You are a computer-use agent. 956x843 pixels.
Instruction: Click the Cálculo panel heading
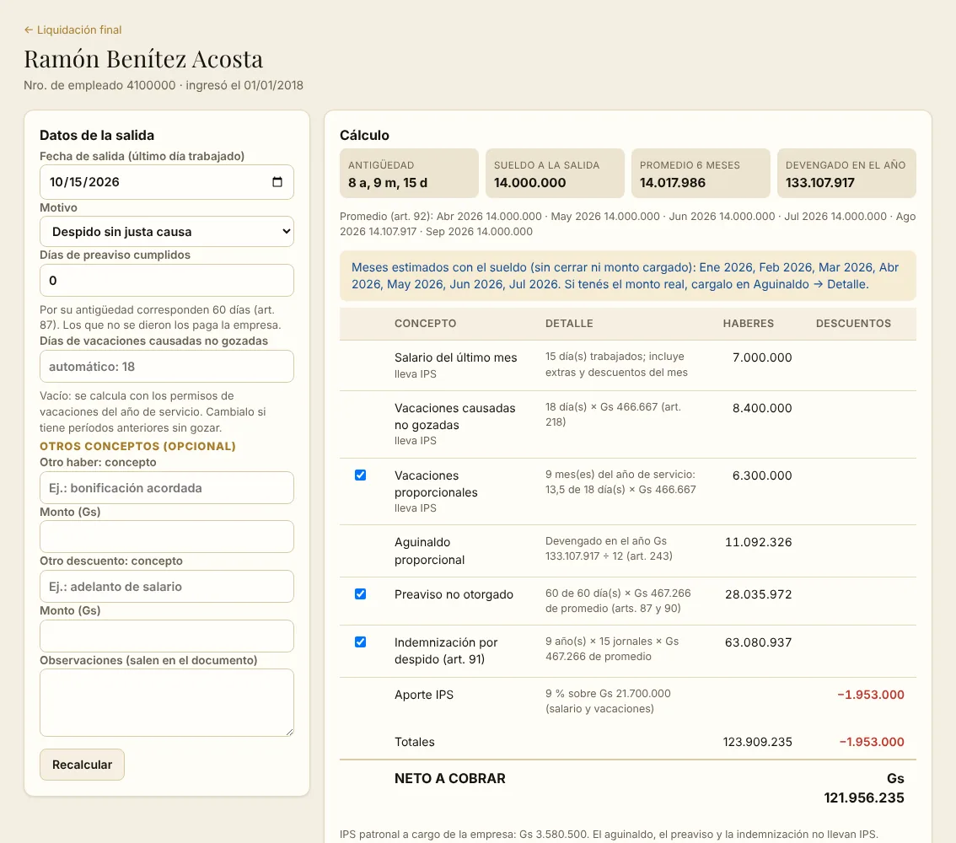pos(364,136)
